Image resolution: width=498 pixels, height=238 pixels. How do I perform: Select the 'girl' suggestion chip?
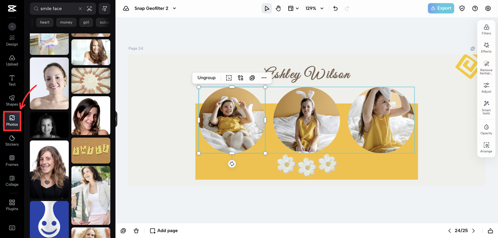coord(86,22)
